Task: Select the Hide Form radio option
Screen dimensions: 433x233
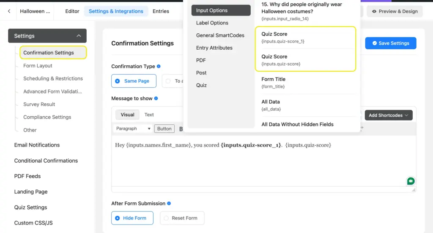Action: (x=132, y=218)
